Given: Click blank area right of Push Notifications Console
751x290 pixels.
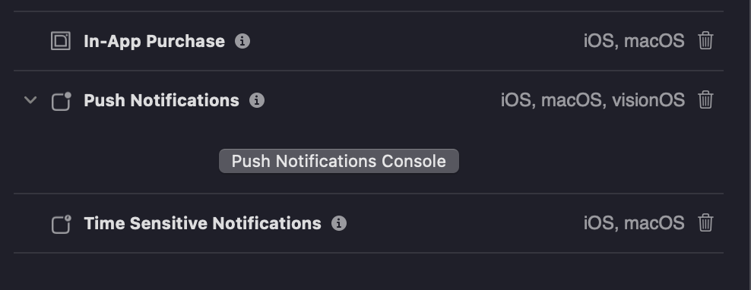Looking at the screenshot, I should pos(589,161).
